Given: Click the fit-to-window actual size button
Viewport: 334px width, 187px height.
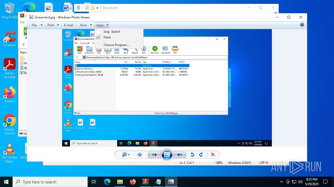Looking at the screenshot, I should coord(140,155).
